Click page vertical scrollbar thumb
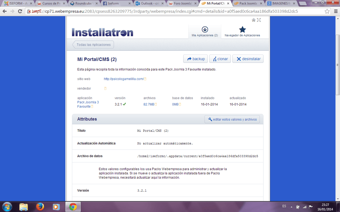 click(338, 65)
